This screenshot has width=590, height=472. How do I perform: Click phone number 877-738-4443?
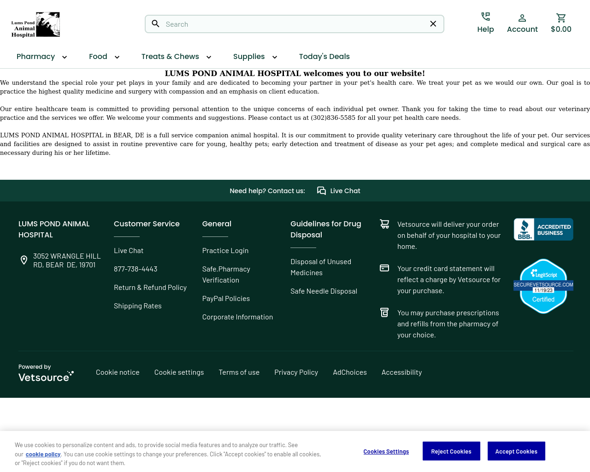136,269
